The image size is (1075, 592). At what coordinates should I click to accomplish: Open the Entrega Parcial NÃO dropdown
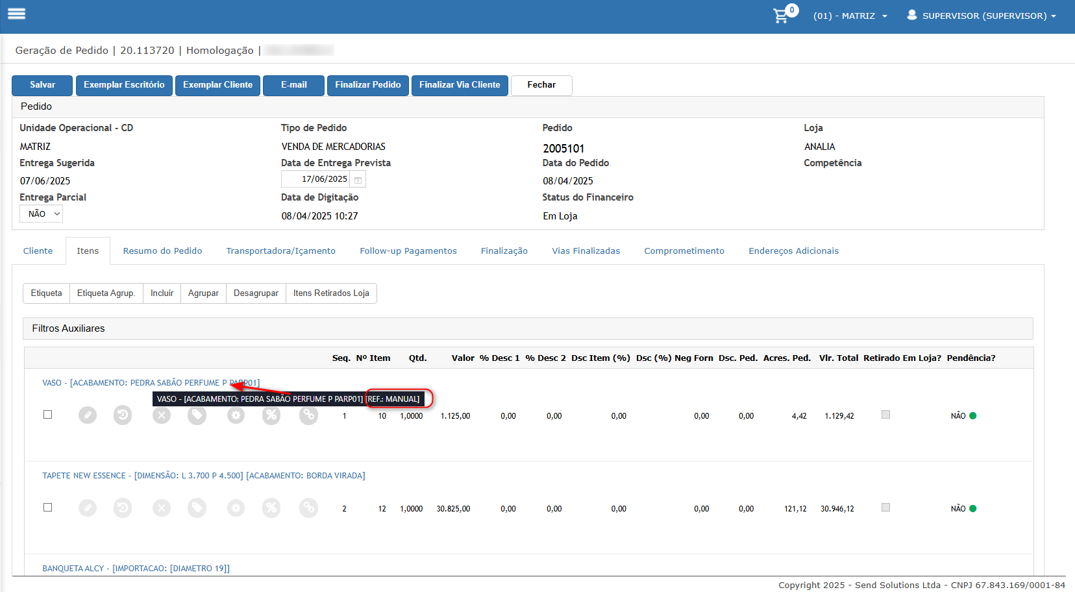tap(42, 214)
